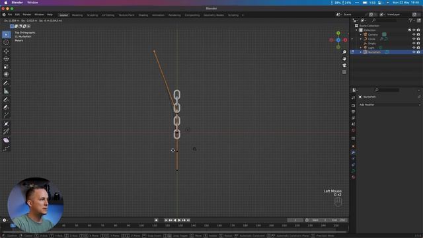Hide Light in viewport via eye icon
This screenshot has height=238, width=423.
(x=414, y=48)
